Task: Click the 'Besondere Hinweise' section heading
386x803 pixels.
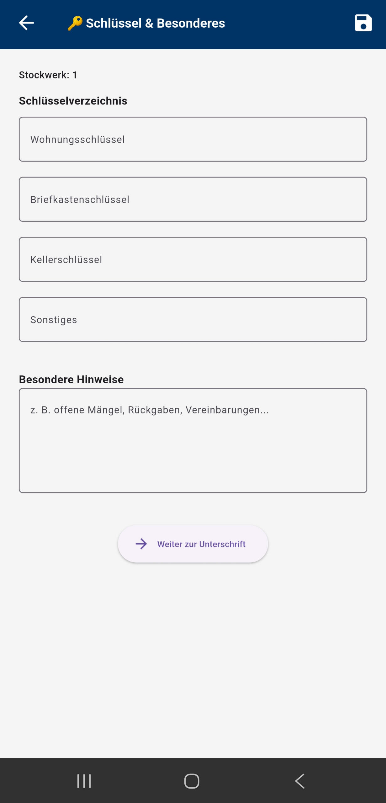Action: (71, 380)
